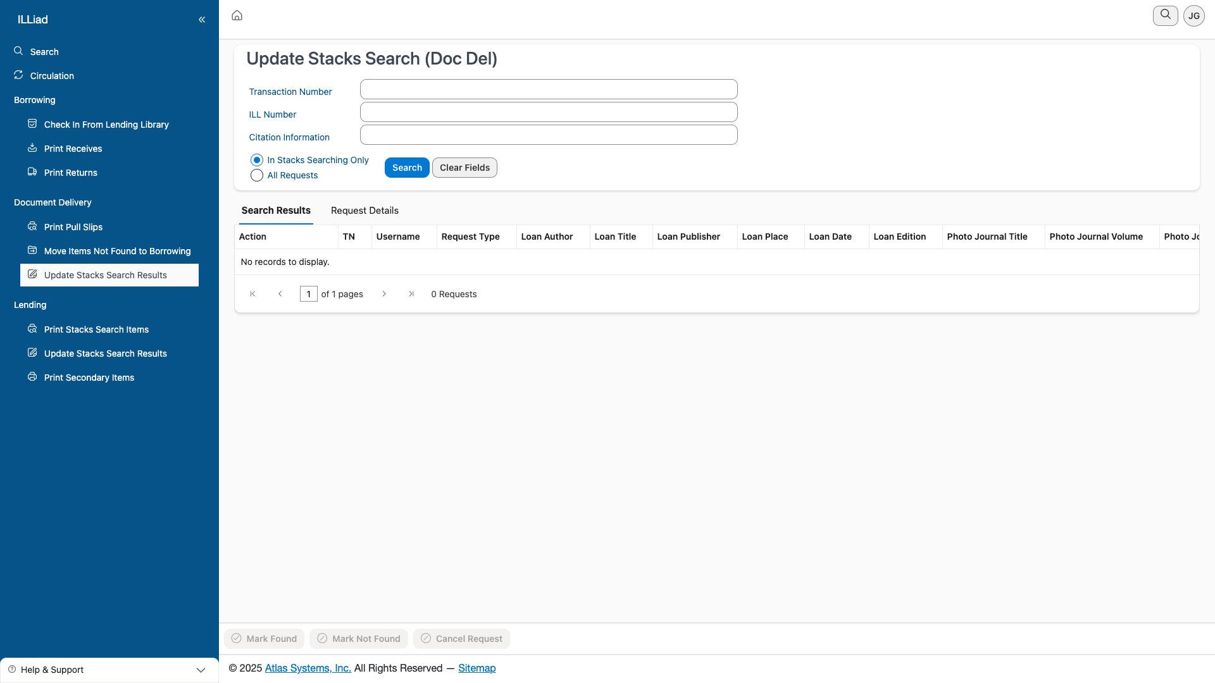The image size is (1215, 683).
Task: Click the search magnifier in the top bar
Action: pos(1164,15)
